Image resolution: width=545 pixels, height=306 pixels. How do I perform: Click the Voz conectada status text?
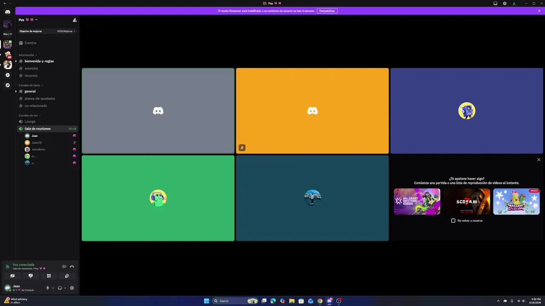point(23,265)
